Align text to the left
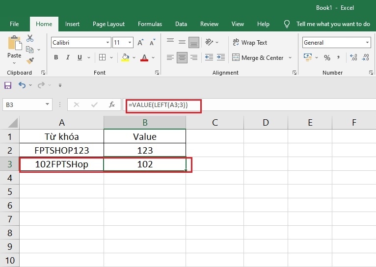Screen dimensions: 376x267 click(170, 57)
